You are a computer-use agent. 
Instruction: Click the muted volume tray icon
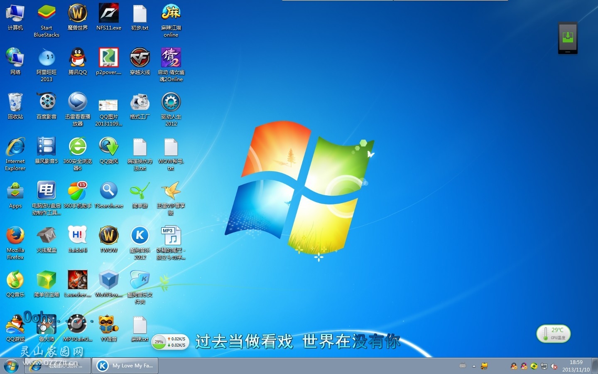[554, 366]
